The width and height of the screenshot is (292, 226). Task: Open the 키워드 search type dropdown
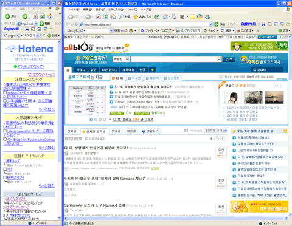click(127, 59)
